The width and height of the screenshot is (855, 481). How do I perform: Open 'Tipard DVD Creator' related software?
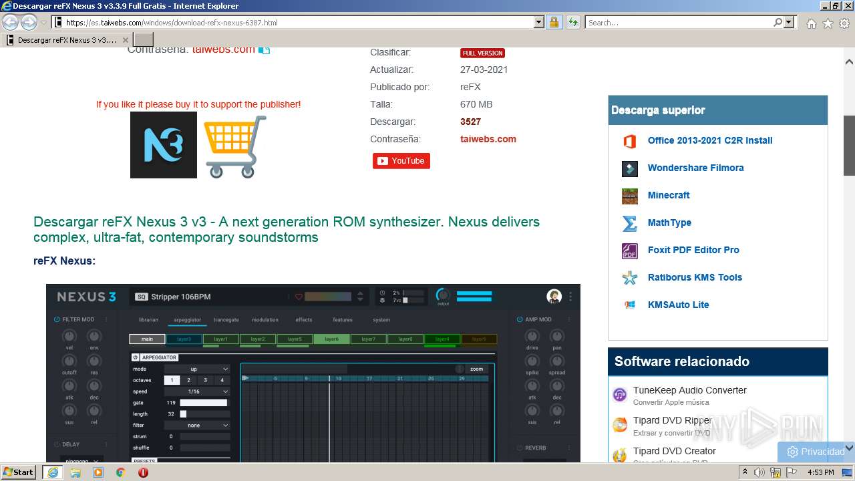click(674, 451)
